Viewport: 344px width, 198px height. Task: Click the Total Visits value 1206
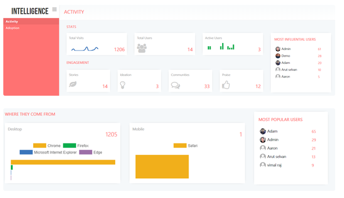119,50
